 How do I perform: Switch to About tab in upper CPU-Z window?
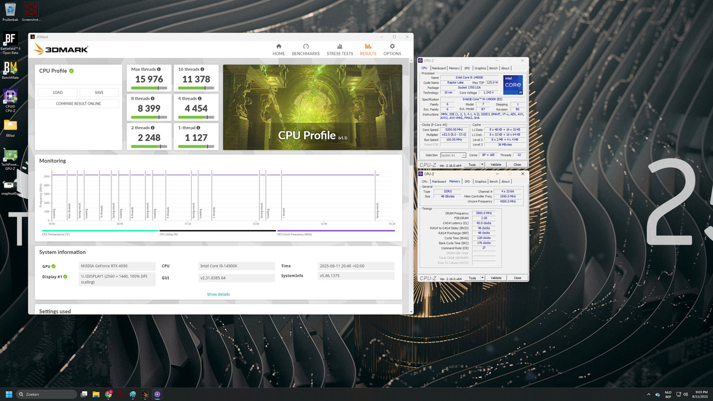tap(505, 69)
